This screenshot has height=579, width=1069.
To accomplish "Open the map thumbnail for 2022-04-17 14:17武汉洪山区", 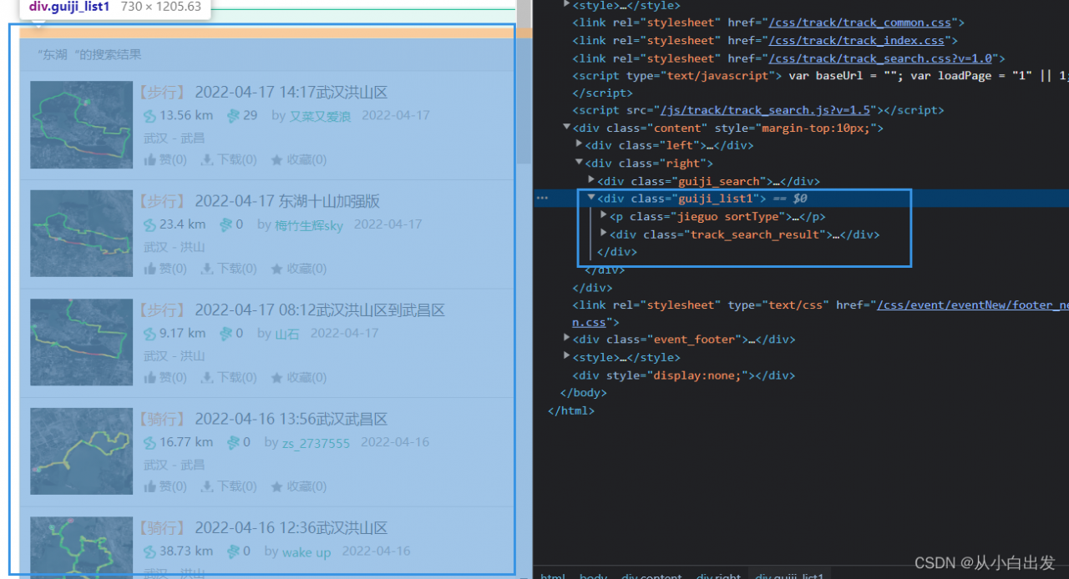I will click(x=81, y=124).
